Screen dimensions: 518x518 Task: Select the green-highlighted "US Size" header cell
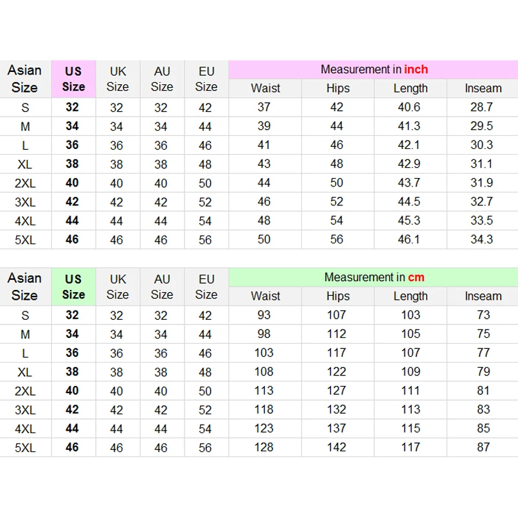(73, 287)
